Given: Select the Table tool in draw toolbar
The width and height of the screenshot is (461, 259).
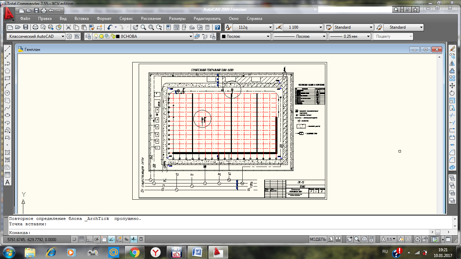Looking at the screenshot, I should click(x=7, y=175).
